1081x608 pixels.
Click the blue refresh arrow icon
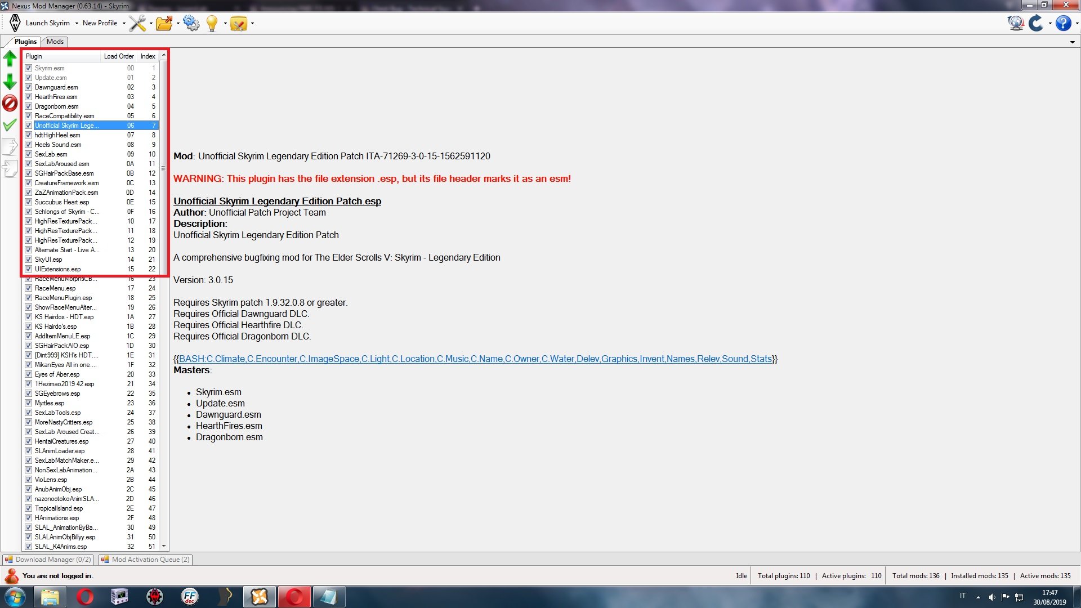[x=1036, y=23]
